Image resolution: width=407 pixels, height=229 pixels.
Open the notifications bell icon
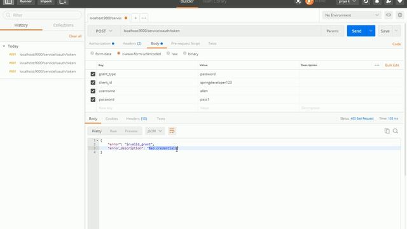[x=377, y=2]
